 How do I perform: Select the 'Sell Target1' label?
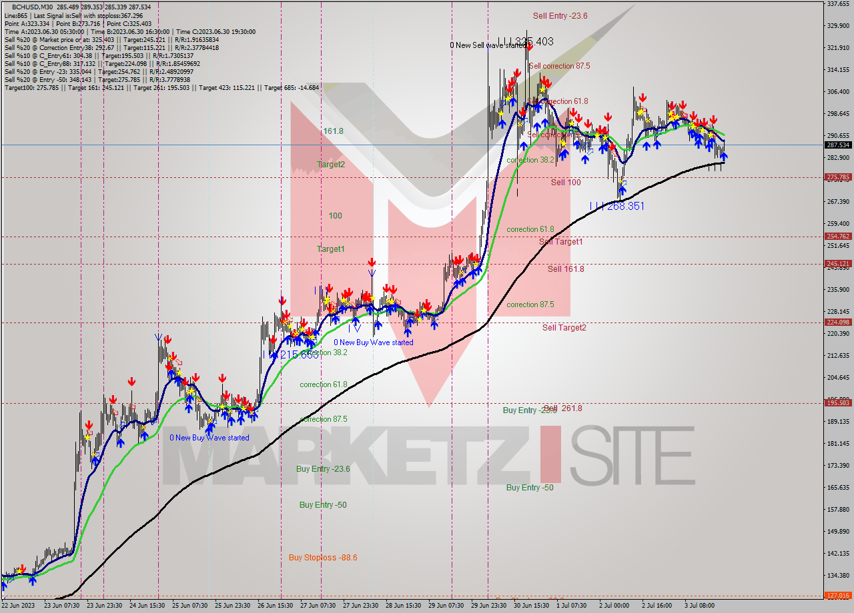coord(560,242)
